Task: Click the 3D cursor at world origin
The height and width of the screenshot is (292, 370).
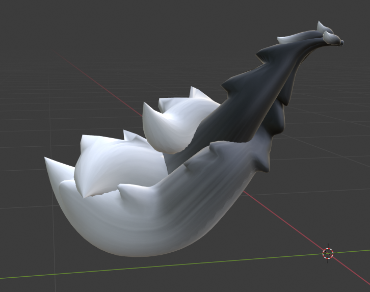Action: [328, 253]
